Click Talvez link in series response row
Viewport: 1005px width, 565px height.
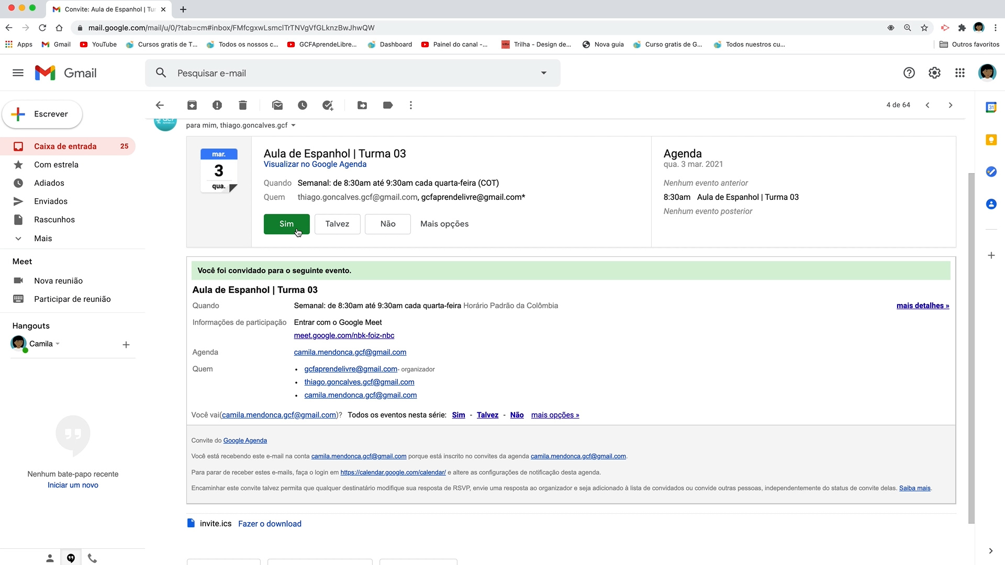point(487,415)
